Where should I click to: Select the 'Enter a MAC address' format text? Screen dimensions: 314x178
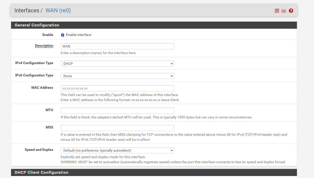coord(120,100)
